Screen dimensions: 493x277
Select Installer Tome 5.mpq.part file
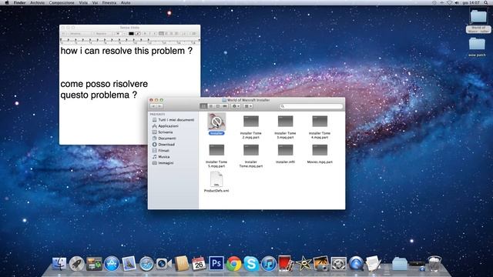[x=216, y=150]
